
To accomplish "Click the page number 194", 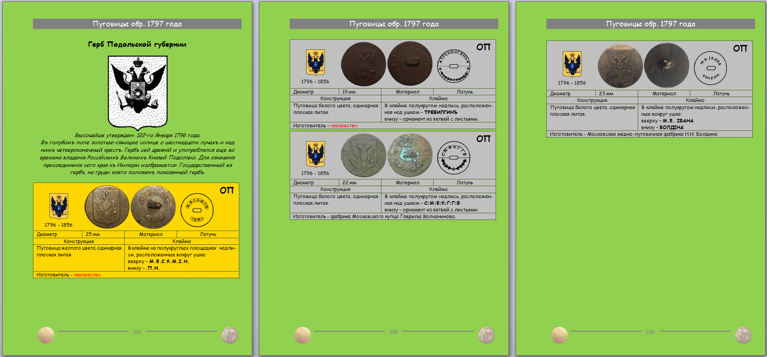I will pyautogui.click(x=137, y=332).
